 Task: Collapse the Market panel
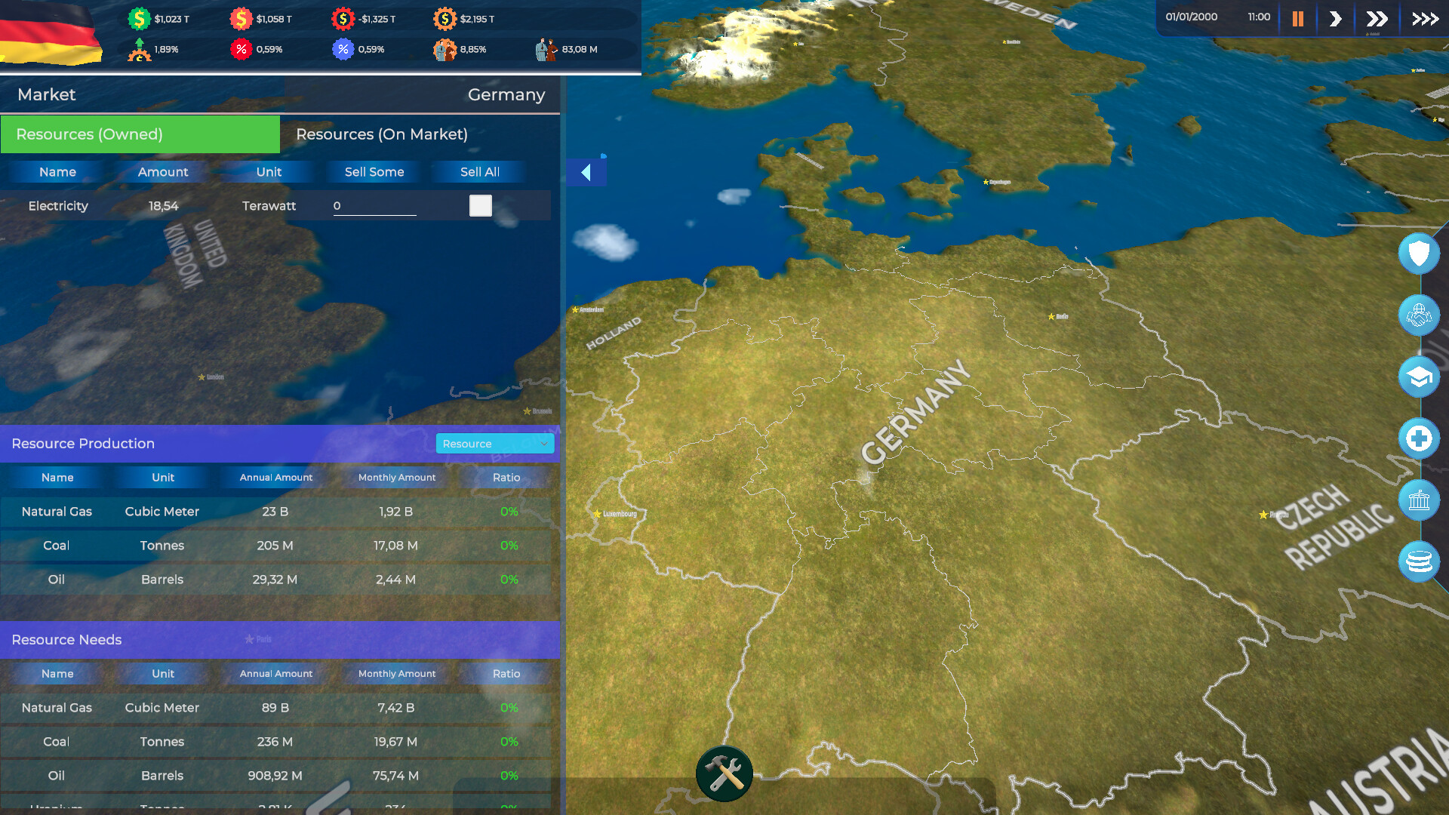tap(586, 171)
